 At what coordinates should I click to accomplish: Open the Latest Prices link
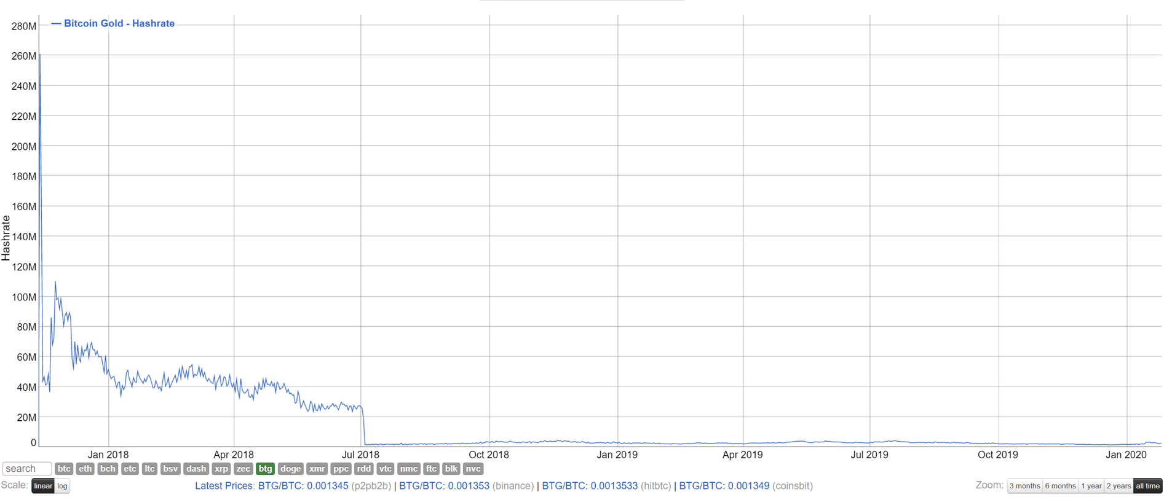(225, 486)
